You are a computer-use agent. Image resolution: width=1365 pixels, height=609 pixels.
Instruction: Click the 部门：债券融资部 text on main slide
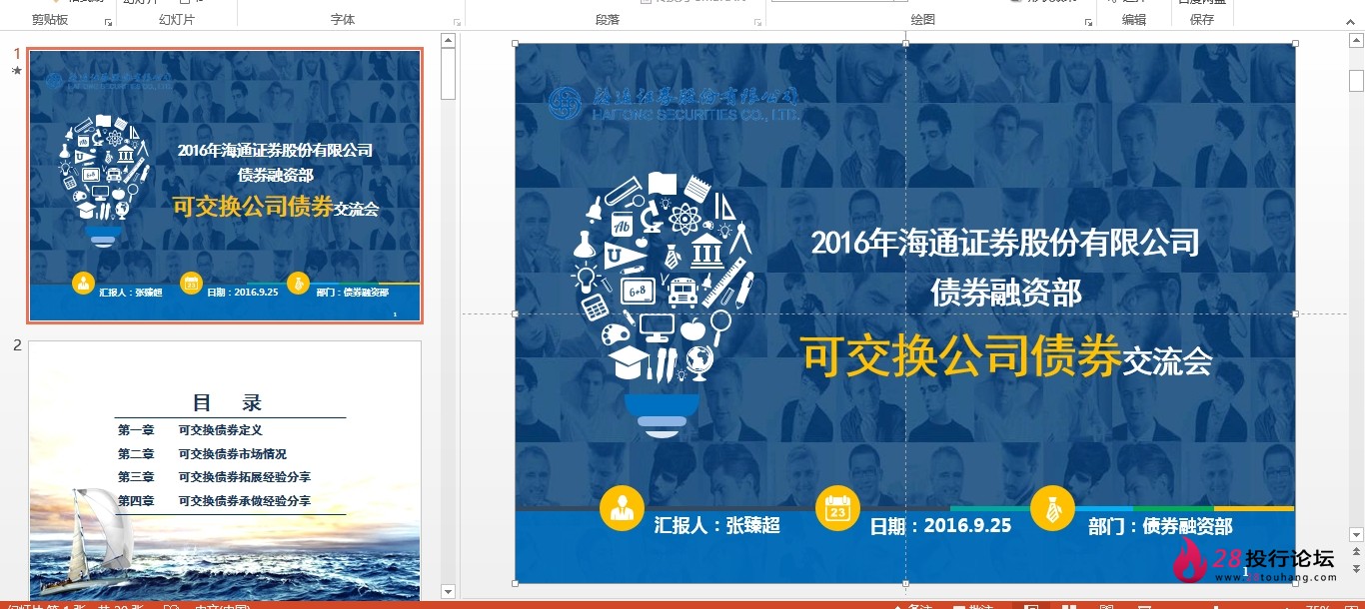pyautogui.click(x=1160, y=525)
